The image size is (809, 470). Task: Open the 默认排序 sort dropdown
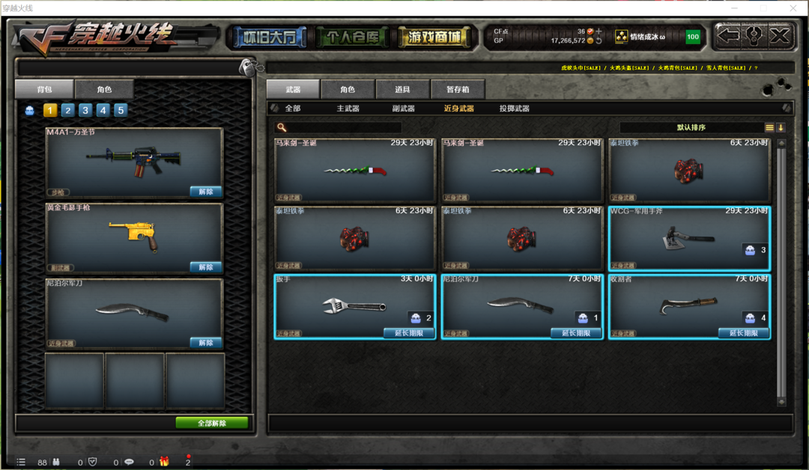point(691,127)
